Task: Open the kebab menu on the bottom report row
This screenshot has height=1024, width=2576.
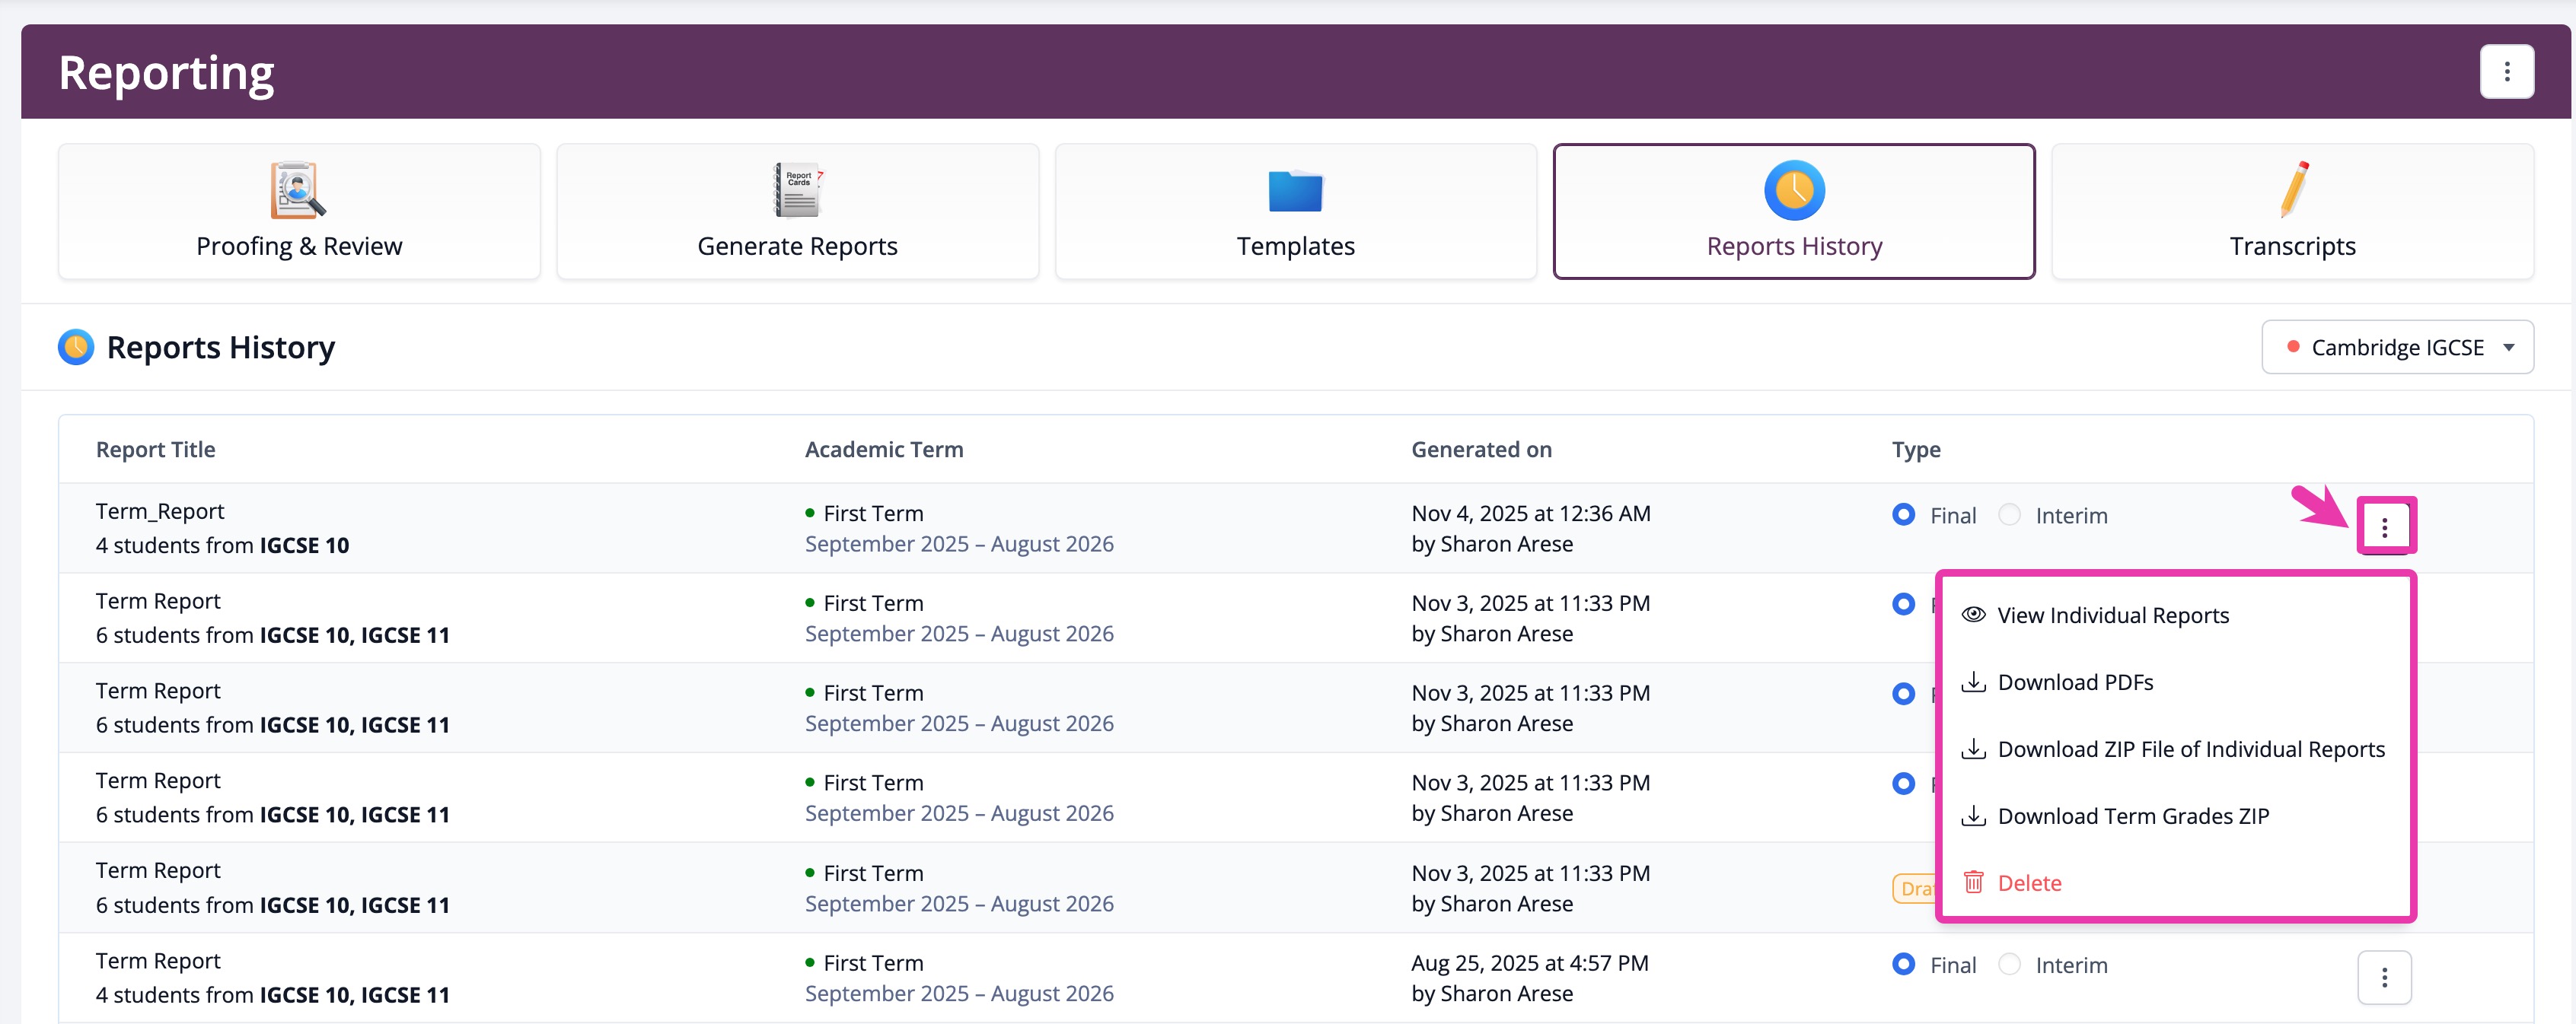Action: 2386,977
